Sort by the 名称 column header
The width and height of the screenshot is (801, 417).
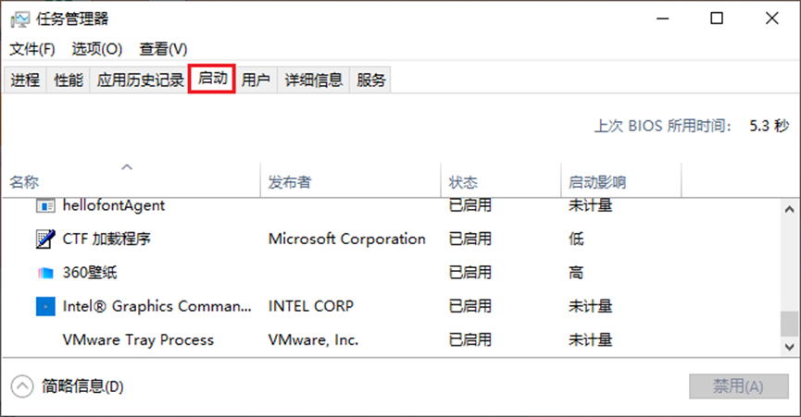pos(131,180)
